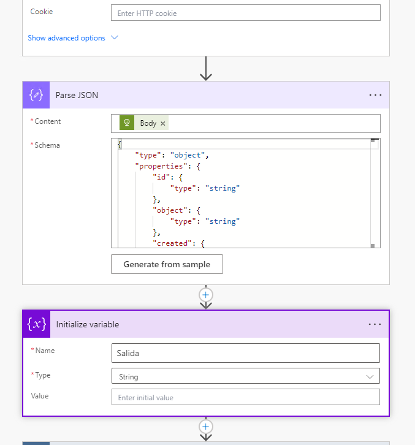Viewport: 415px width, 445px height.
Task: Remove the Body token from Content
Action: point(163,123)
